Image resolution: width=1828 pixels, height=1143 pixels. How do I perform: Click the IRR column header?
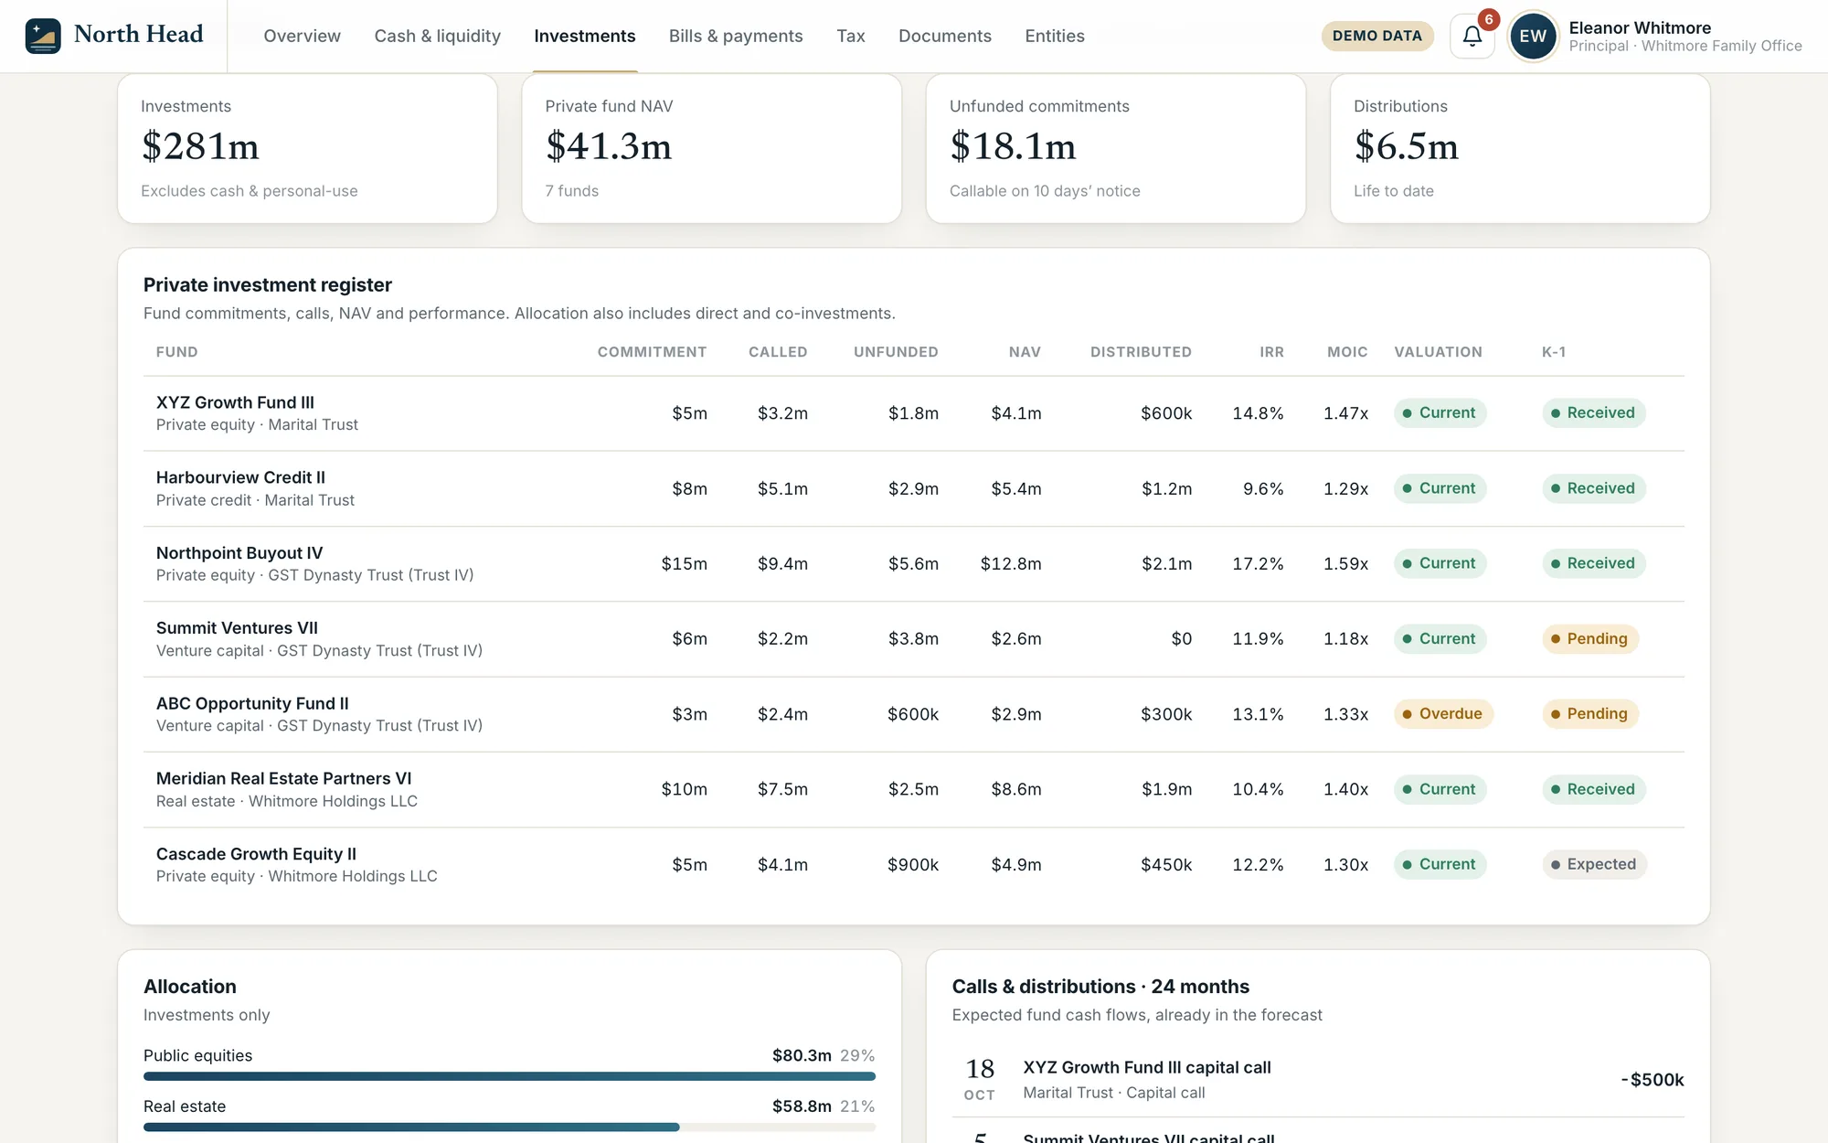pyautogui.click(x=1271, y=352)
